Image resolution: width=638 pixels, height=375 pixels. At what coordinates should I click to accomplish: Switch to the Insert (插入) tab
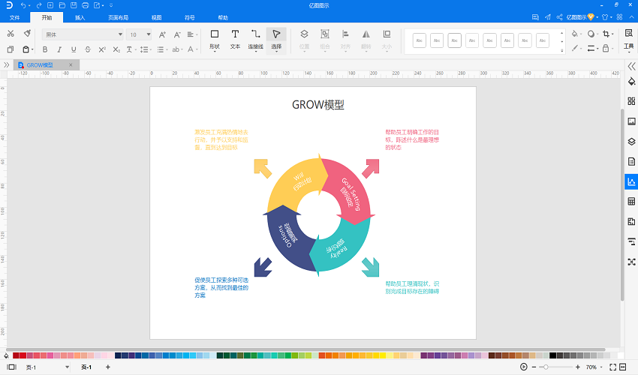tap(80, 16)
